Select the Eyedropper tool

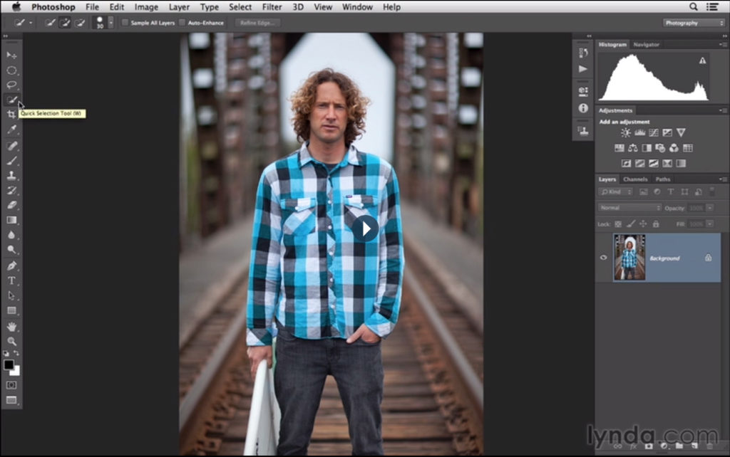click(11, 130)
